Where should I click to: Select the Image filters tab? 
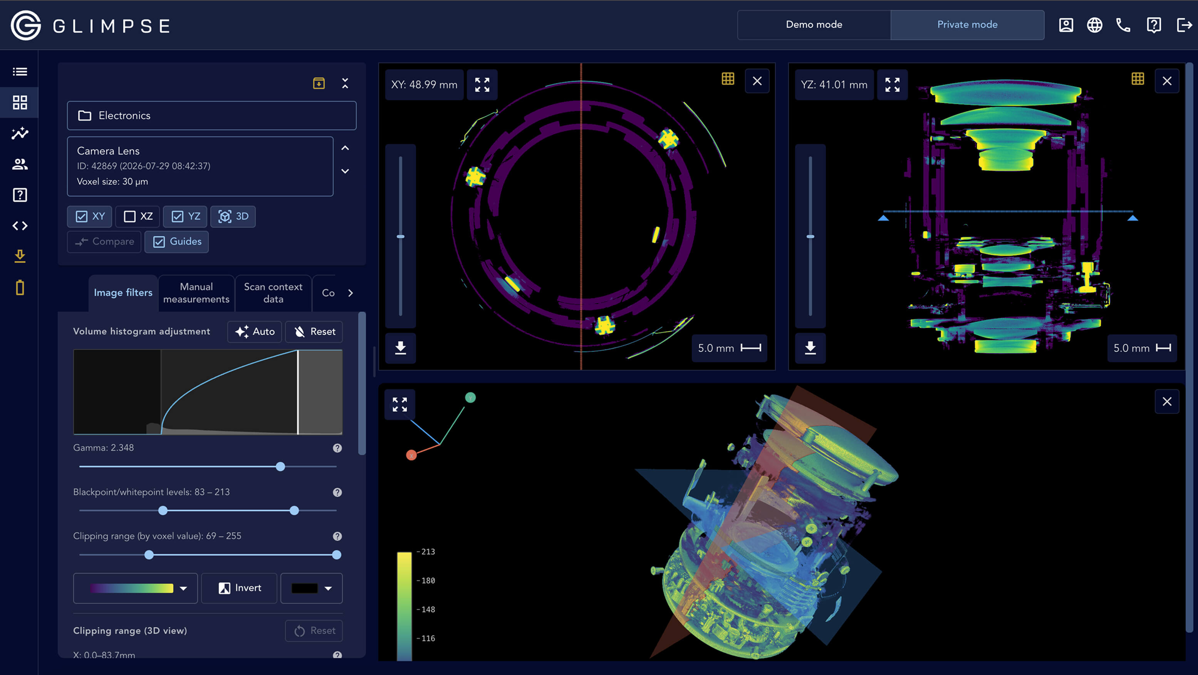click(x=123, y=292)
